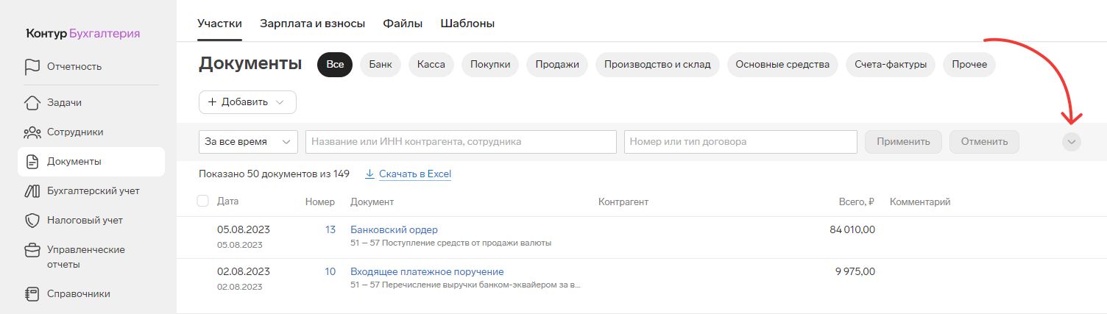Click the amount 84 010,00
This screenshot has height=314, width=1107.
click(852, 229)
